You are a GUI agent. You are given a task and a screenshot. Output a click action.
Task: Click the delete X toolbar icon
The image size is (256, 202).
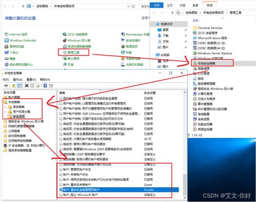pyautogui.click(x=27, y=85)
